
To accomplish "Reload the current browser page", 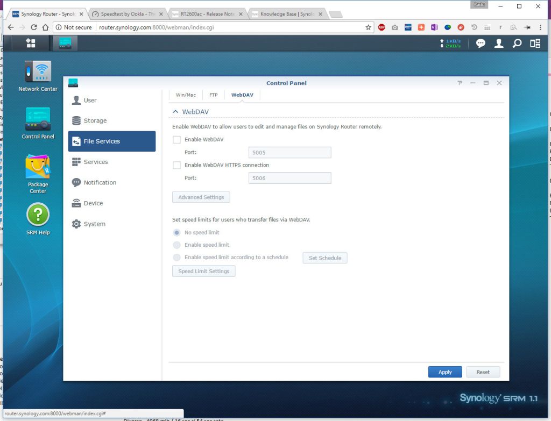I will (34, 27).
